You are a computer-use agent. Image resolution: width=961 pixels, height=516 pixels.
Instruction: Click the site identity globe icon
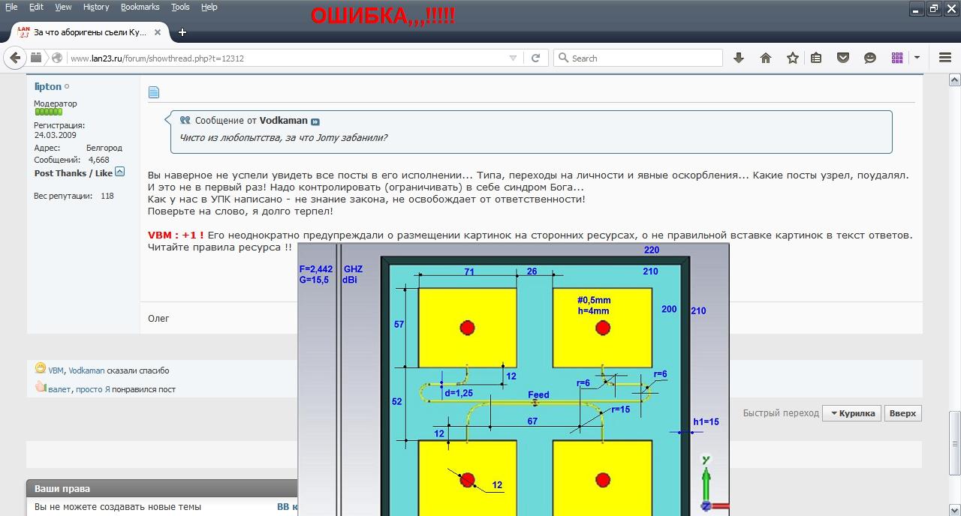56,58
